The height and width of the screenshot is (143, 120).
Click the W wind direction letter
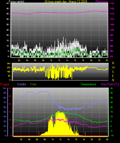point(113,68)
